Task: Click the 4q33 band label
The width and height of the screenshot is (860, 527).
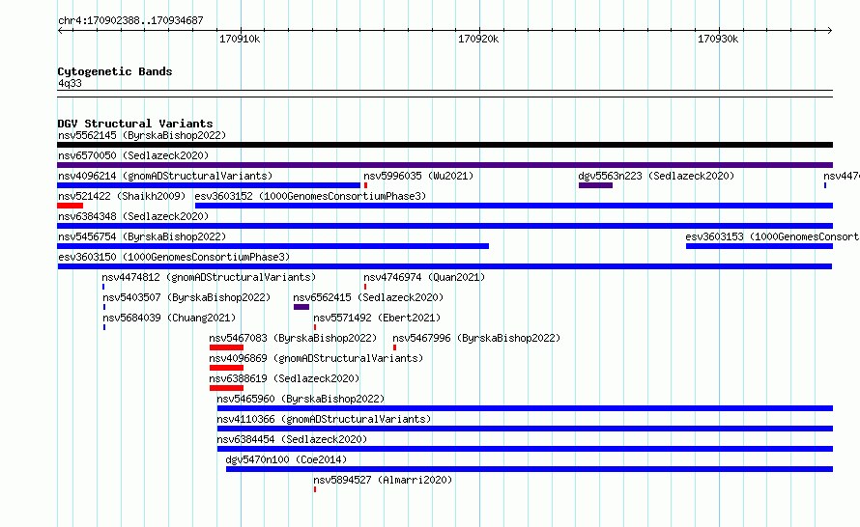Action: pyautogui.click(x=70, y=84)
